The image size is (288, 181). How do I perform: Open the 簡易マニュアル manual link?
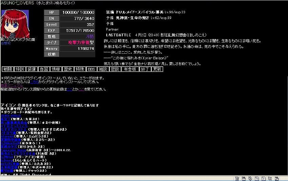tap(12, 86)
